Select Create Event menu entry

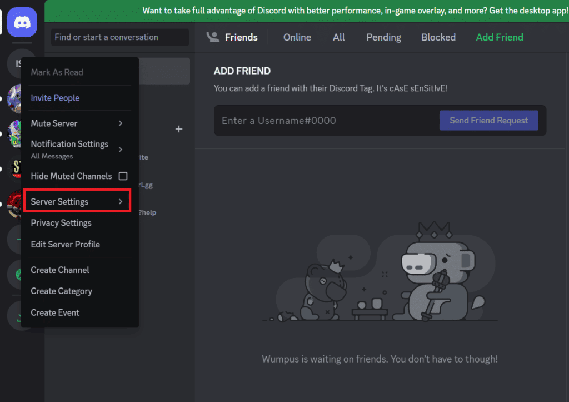coord(80,312)
